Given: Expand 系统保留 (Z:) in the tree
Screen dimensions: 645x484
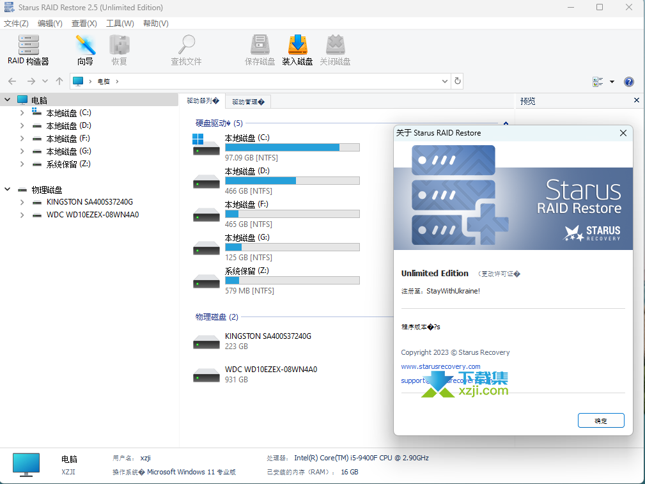Looking at the screenshot, I should (x=22, y=164).
